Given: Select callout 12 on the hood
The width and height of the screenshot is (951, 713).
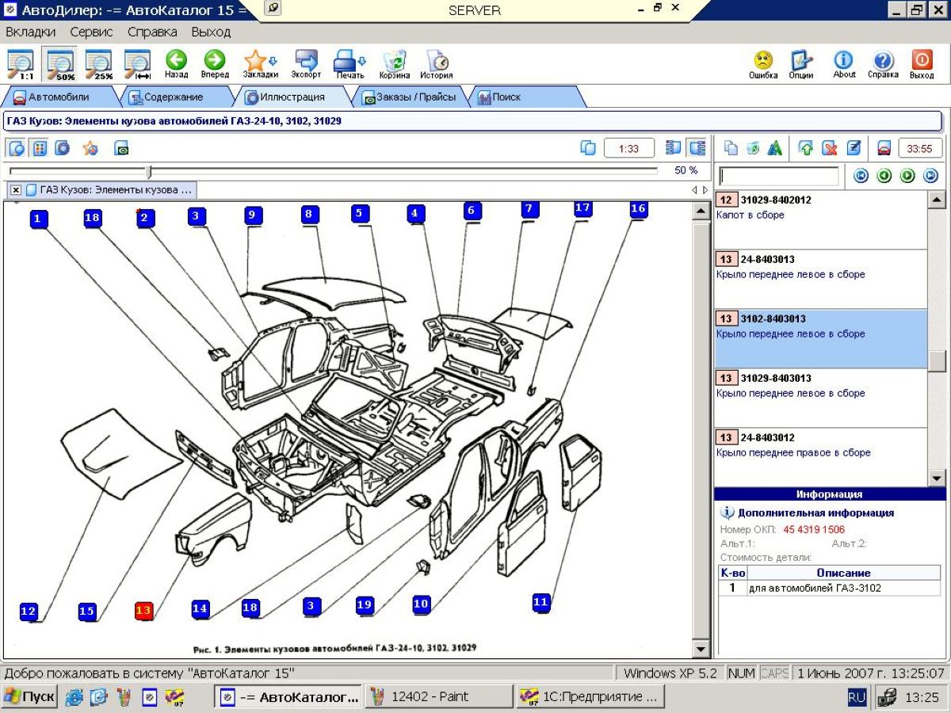Looking at the screenshot, I should (x=29, y=611).
